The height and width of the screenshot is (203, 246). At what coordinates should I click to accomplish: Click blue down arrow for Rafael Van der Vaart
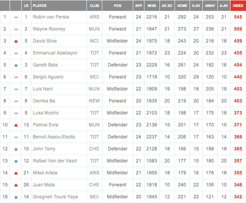click(x=16, y=161)
